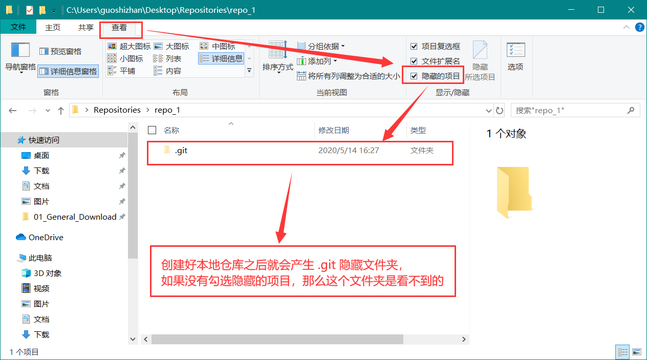Open the File (文件) menu tab
647x360 pixels.
point(18,28)
